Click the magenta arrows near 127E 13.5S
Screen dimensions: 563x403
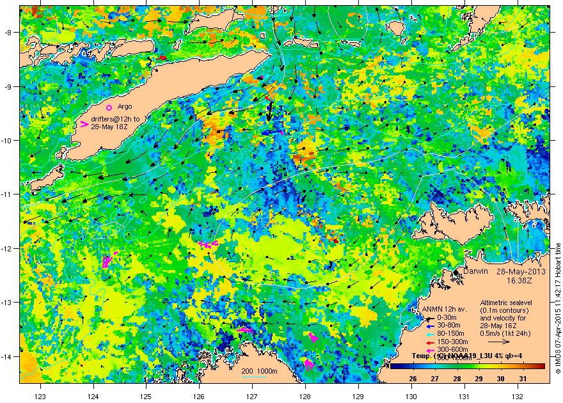[x=244, y=329]
